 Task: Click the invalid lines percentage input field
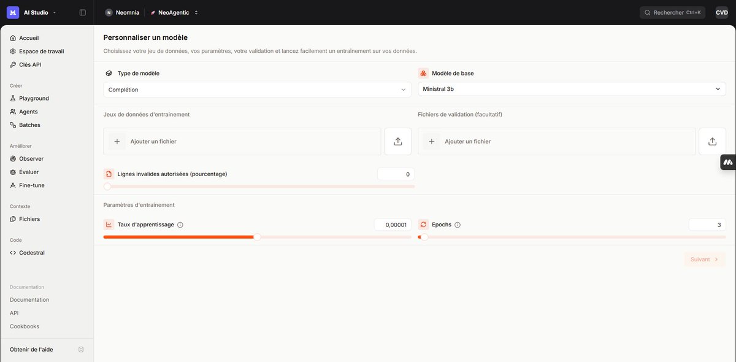pyautogui.click(x=396, y=174)
